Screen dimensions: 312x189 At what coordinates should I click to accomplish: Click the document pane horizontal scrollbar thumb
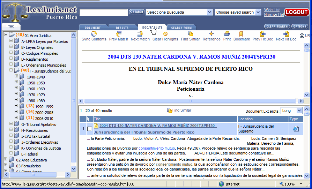pyautogui.click(x=190, y=101)
